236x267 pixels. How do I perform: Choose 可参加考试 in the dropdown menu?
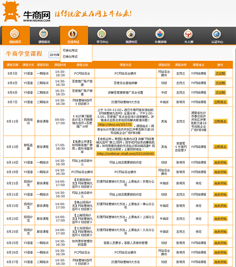click(70, 50)
